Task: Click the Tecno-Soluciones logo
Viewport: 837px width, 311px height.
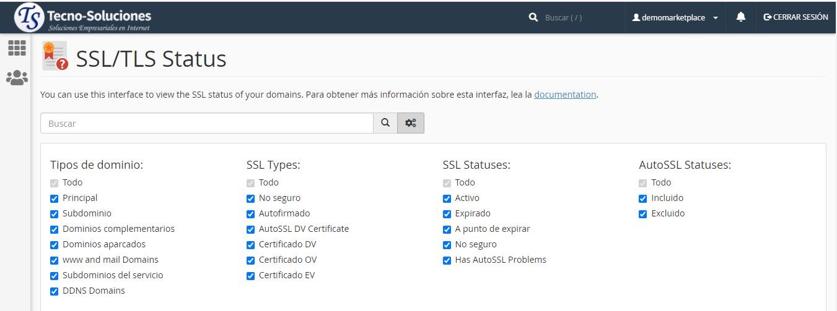Action: pyautogui.click(x=82, y=17)
